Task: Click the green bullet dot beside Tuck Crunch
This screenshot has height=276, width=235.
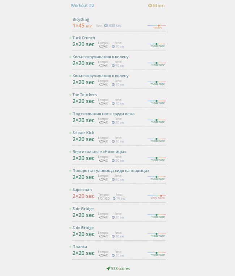Action: (70, 38)
